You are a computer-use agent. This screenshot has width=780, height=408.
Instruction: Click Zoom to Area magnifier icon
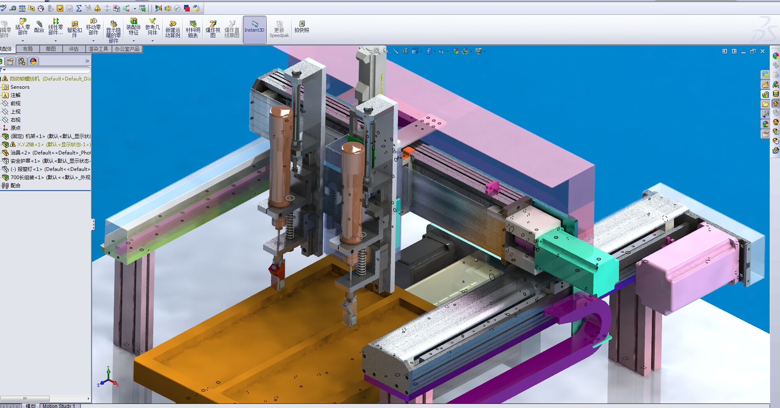click(x=386, y=51)
